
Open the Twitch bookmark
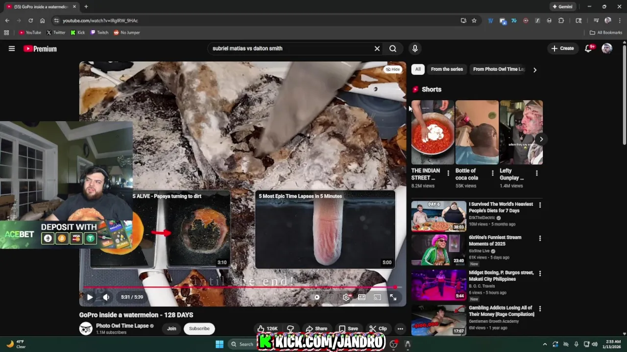point(99,33)
